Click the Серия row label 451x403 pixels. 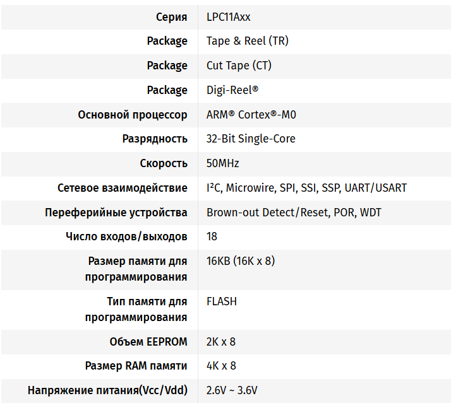(x=171, y=17)
